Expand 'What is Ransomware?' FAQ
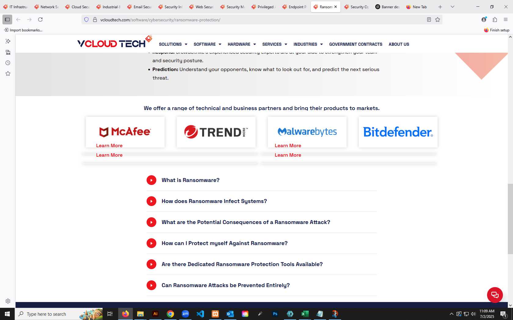 [x=261, y=180]
